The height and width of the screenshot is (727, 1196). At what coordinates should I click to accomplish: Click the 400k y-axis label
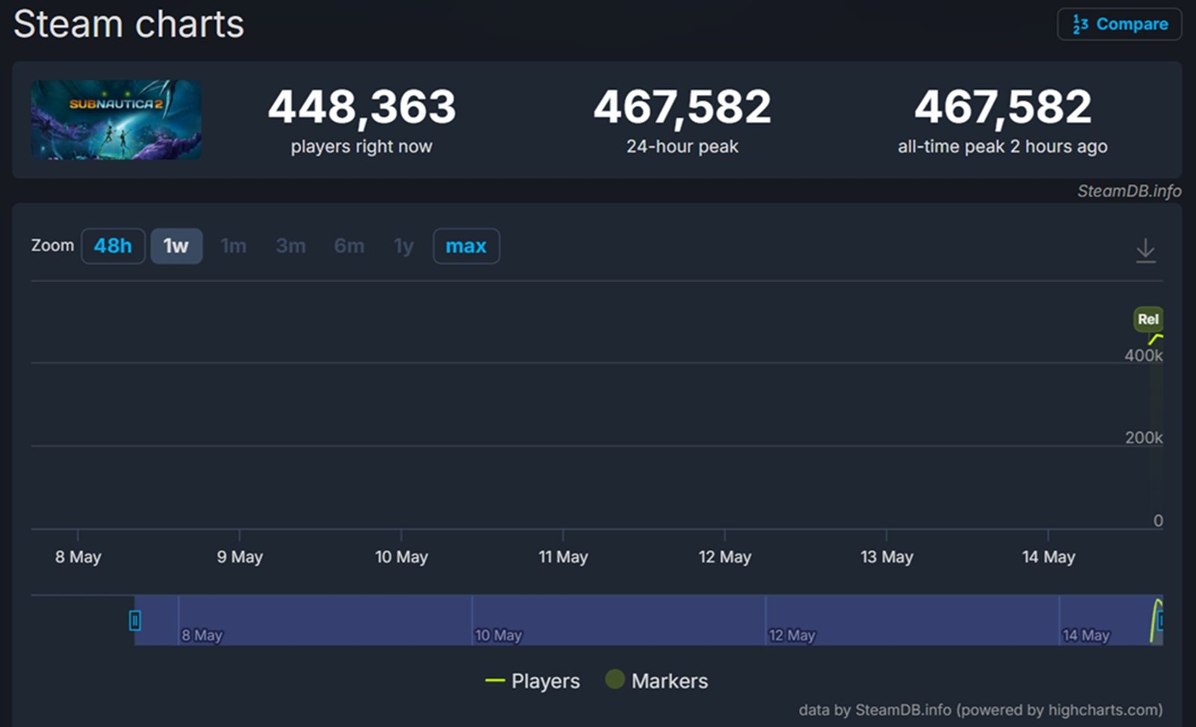tap(1144, 356)
